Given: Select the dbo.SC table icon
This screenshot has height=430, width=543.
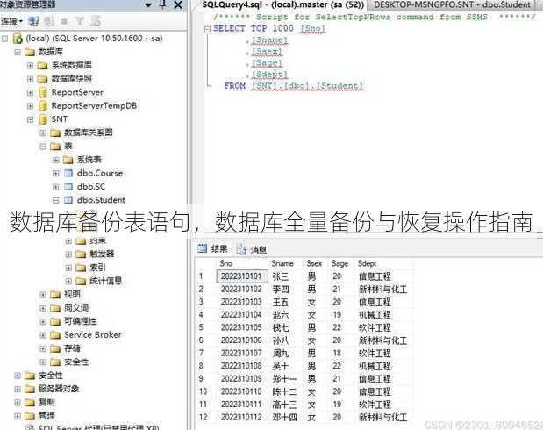Looking at the screenshot, I should [68, 186].
